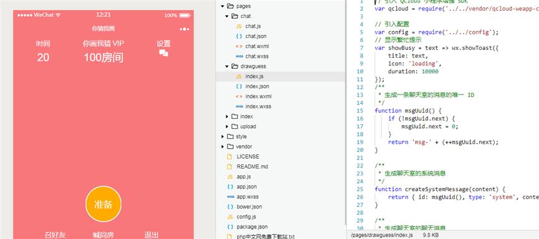
Task: Select the chat.js file icon
Action: (239, 26)
